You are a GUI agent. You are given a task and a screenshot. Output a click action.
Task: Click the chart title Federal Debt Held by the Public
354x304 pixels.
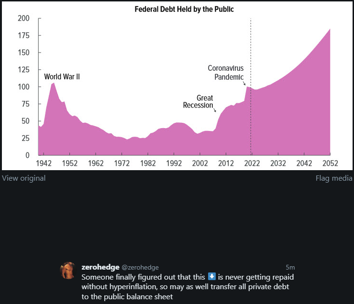click(184, 9)
